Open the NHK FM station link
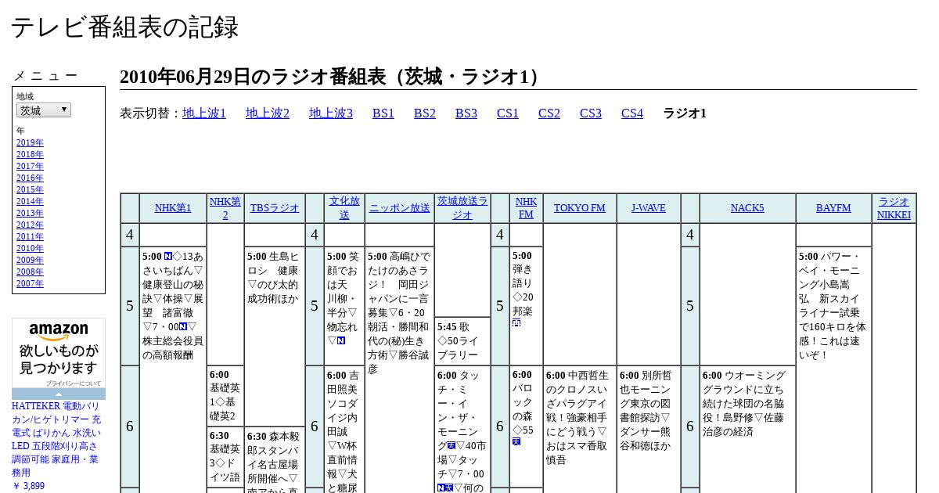Screen dimensions: 939x493 pyautogui.click(x=527, y=208)
